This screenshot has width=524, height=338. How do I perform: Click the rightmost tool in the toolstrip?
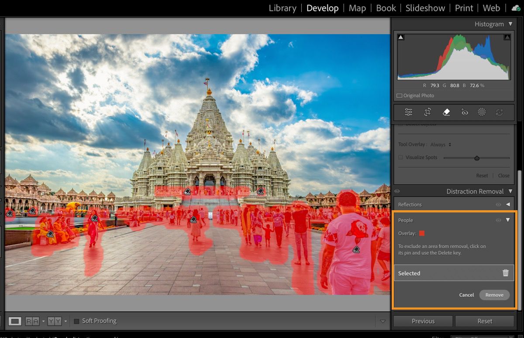pyautogui.click(x=500, y=112)
